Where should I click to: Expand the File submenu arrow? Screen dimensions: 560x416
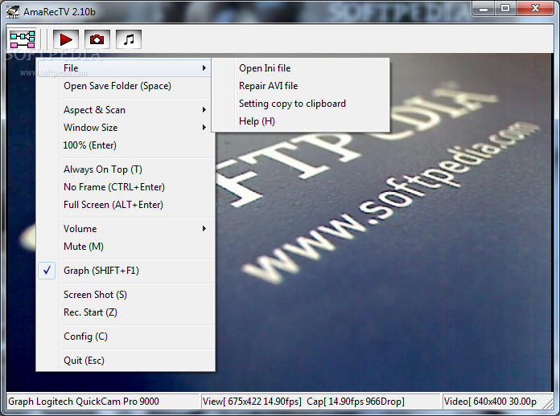coord(204,67)
